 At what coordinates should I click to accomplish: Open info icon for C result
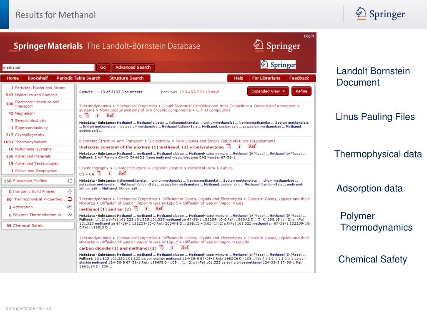(97, 115)
